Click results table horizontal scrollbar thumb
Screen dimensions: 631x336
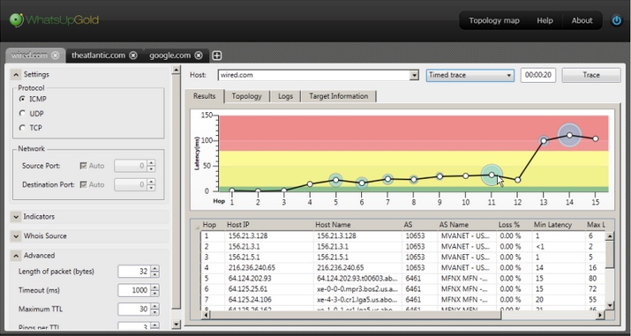[356, 315]
